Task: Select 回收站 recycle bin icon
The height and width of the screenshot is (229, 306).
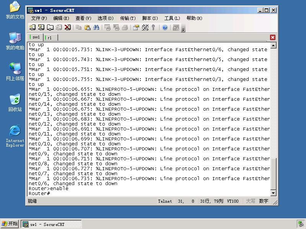Action: tap(15, 103)
